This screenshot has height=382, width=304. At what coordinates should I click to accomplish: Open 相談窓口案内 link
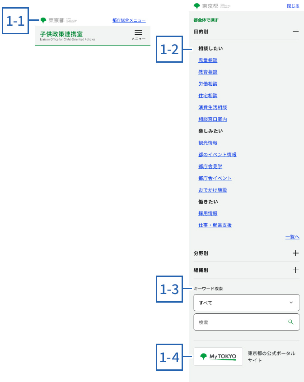(x=212, y=119)
